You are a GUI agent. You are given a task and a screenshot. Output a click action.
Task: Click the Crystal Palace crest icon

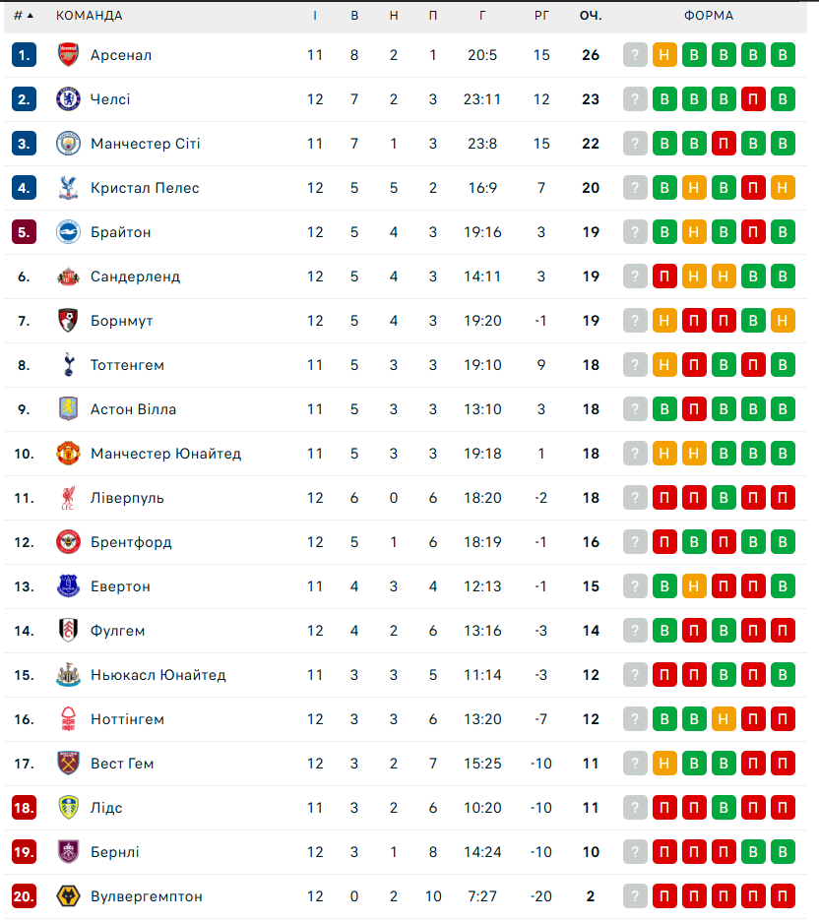[68, 188]
